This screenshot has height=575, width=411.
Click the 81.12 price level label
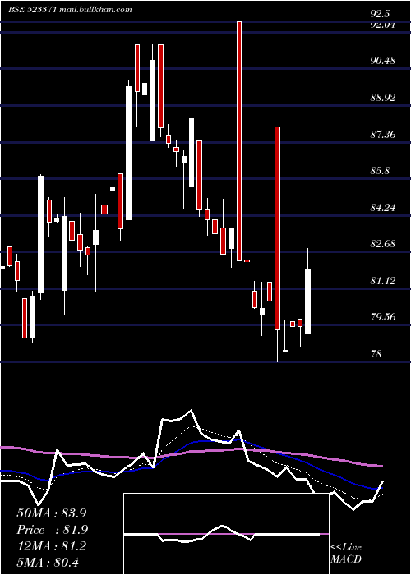tap(383, 281)
